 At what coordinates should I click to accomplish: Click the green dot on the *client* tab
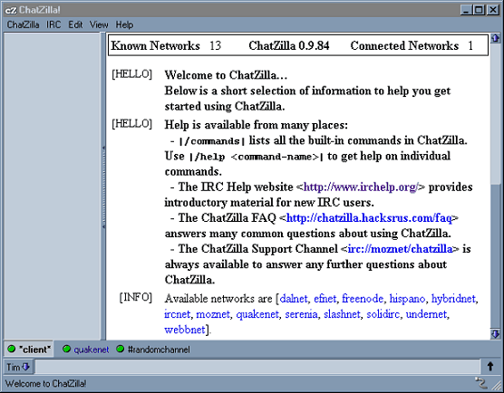[11, 349]
